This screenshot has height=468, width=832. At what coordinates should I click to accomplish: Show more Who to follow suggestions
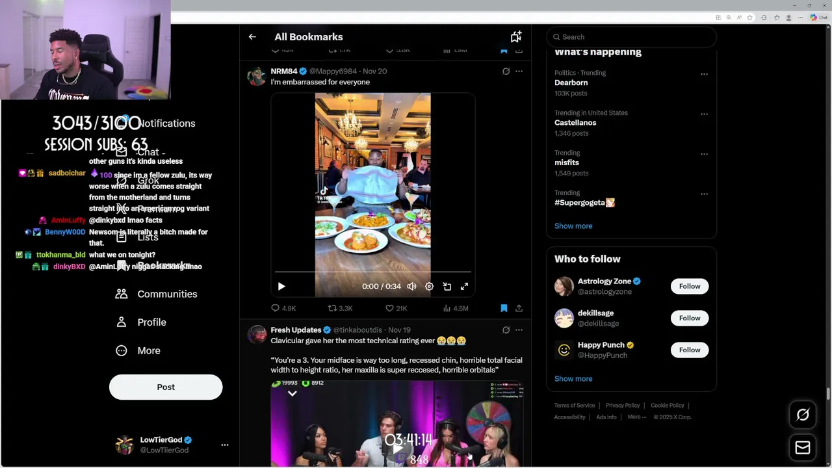pos(573,379)
